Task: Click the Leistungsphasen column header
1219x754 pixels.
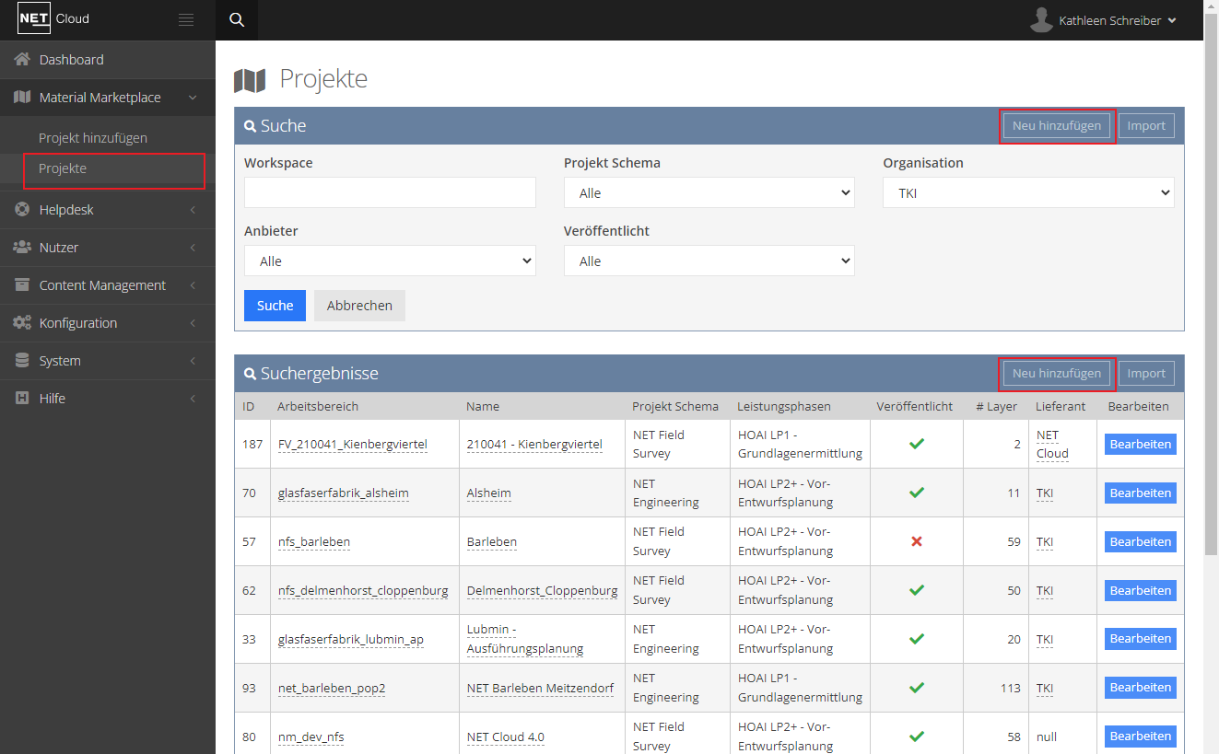Action: (x=784, y=406)
